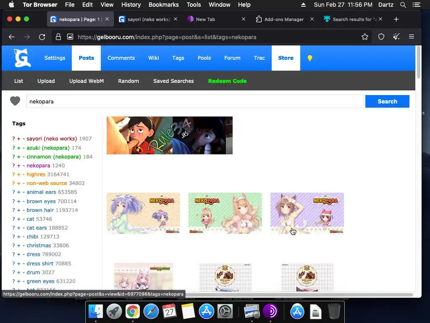Screen dimensions: 430x323
Task: Click the green Redeem Code link
Action: click(227, 81)
